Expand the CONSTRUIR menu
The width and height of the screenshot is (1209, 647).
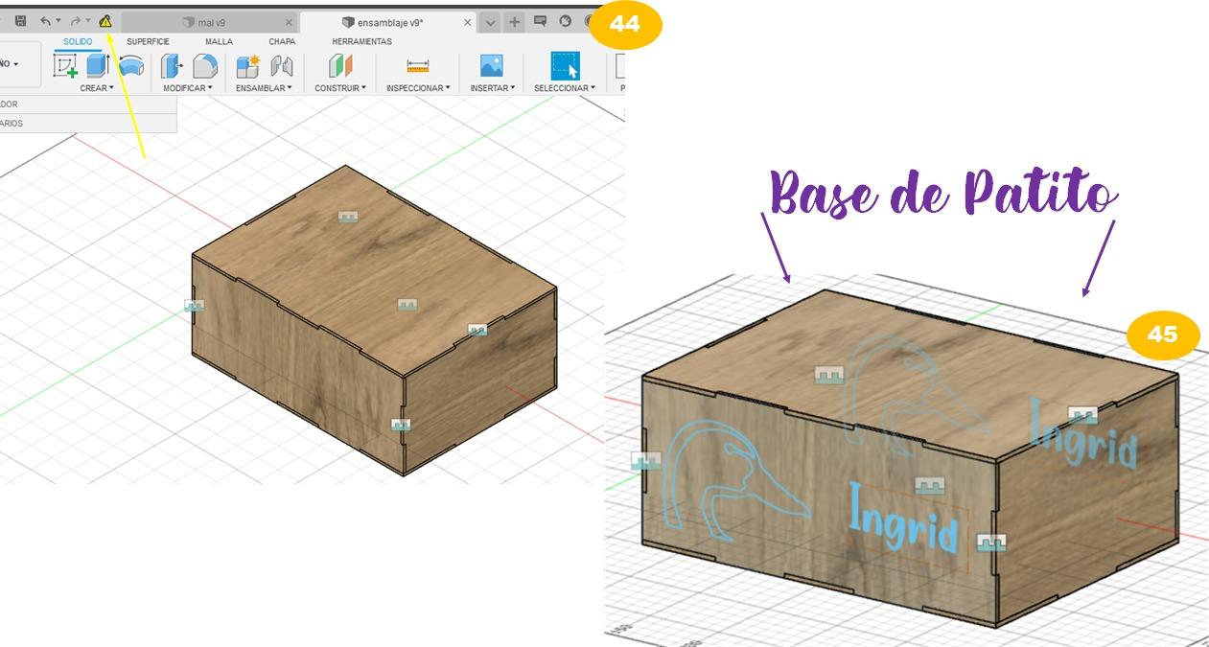(340, 88)
